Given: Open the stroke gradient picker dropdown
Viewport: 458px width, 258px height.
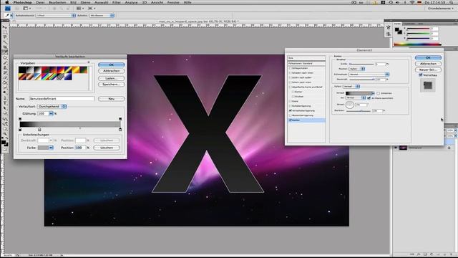Looking at the screenshot, I should click(373, 93).
